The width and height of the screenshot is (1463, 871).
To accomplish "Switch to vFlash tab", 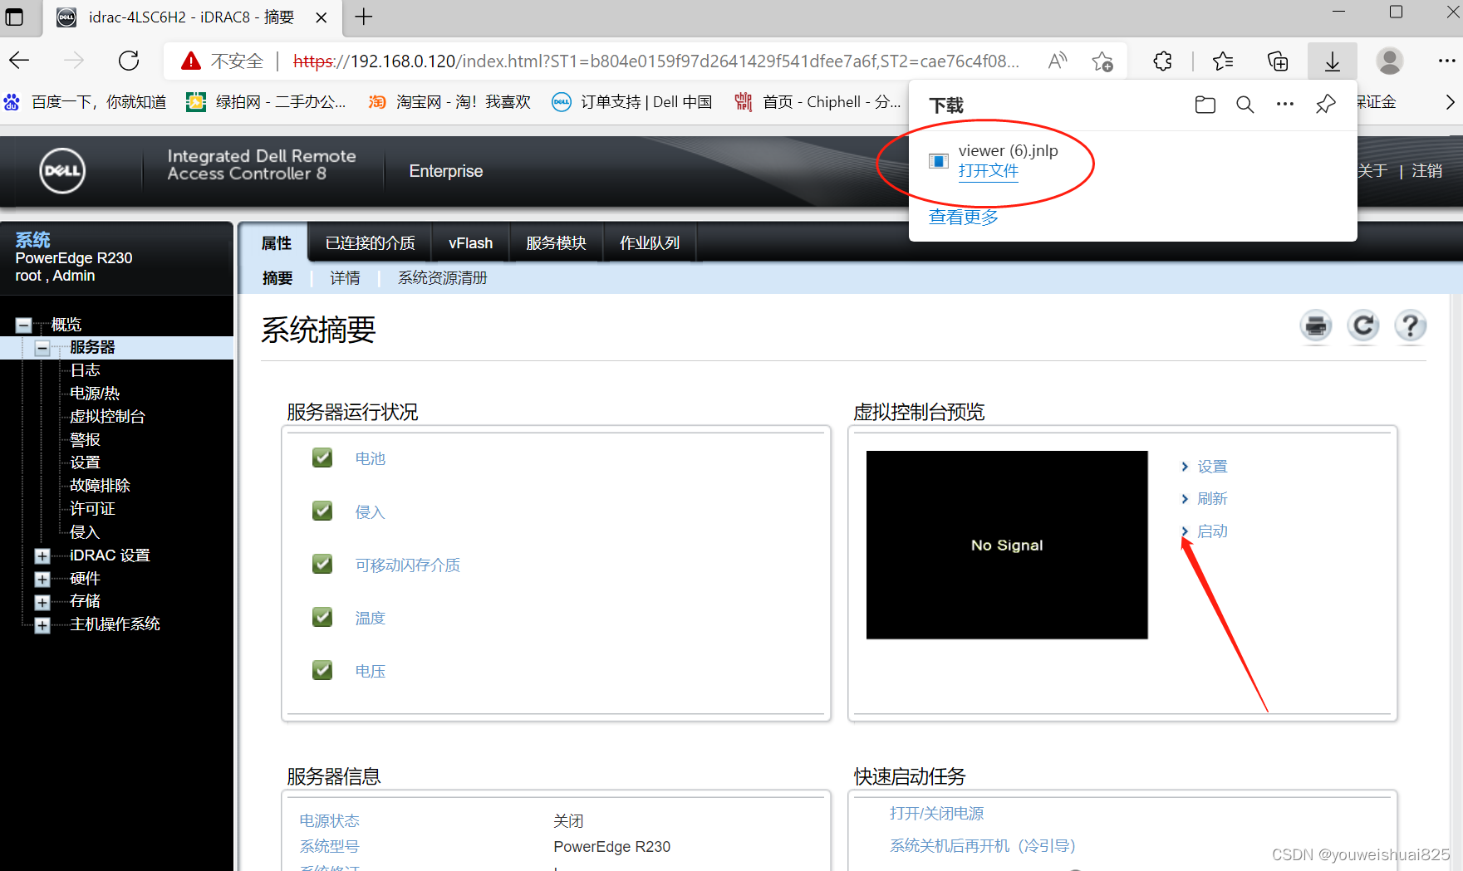I will pos(471,242).
